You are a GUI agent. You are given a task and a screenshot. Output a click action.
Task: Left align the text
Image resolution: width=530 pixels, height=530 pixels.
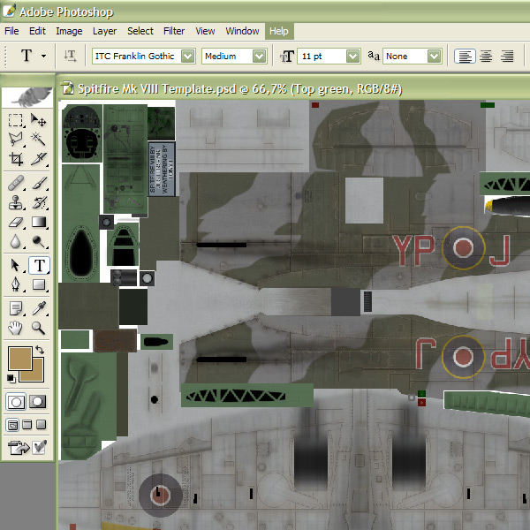coord(465,57)
